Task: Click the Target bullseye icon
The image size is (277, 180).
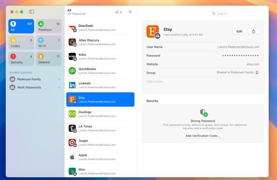Action: (x=72, y=143)
